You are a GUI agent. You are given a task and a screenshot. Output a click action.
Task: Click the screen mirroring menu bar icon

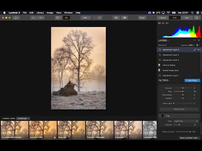(163, 13)
